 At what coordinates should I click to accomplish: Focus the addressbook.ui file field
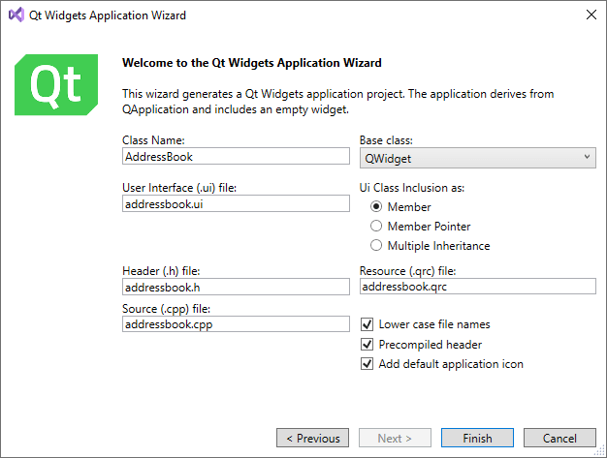236,203
